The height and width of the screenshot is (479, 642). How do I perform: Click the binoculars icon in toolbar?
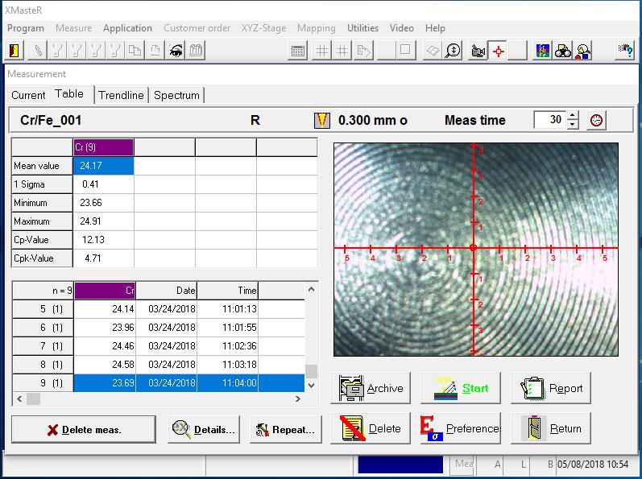[563, 51]
